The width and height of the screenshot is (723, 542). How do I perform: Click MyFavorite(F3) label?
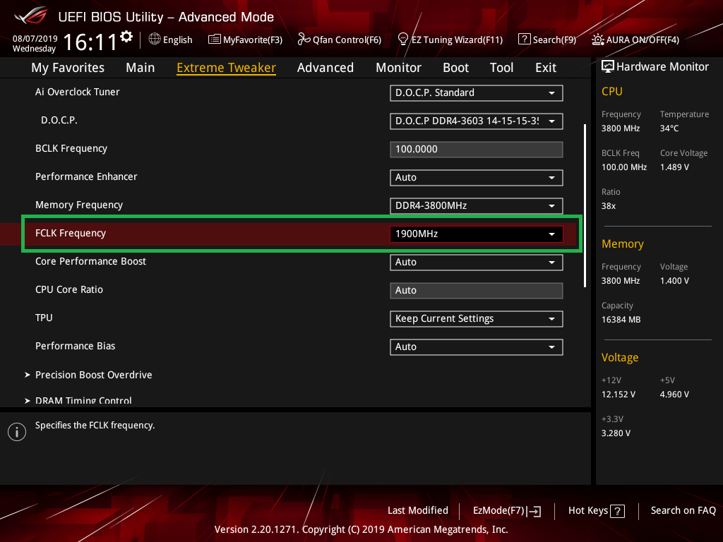253,40
